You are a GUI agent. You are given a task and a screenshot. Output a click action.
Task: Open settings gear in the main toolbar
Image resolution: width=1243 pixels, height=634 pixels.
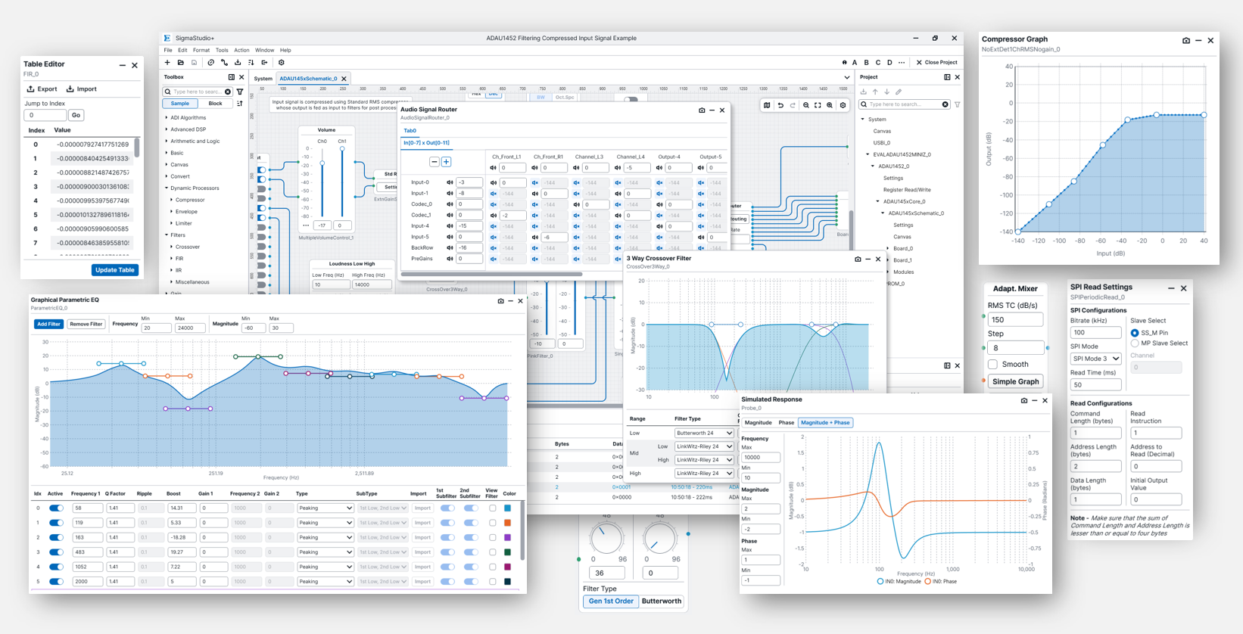pyautogui.click(x=282, y=63)
